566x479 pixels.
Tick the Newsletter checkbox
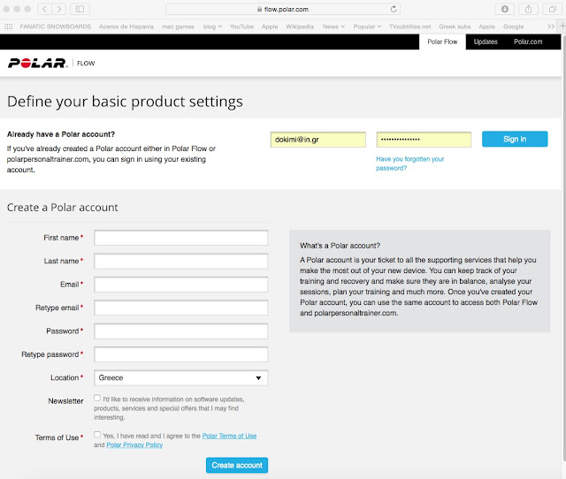(97, 398)
